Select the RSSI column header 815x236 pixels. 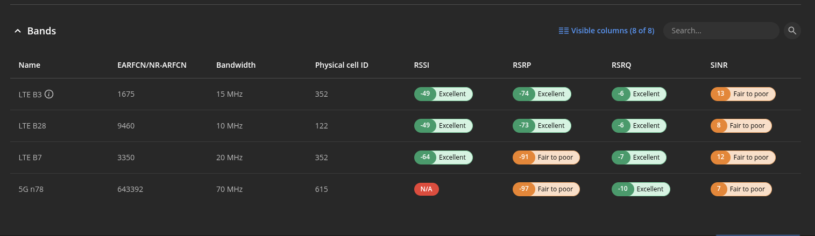(x=421, y=65)
